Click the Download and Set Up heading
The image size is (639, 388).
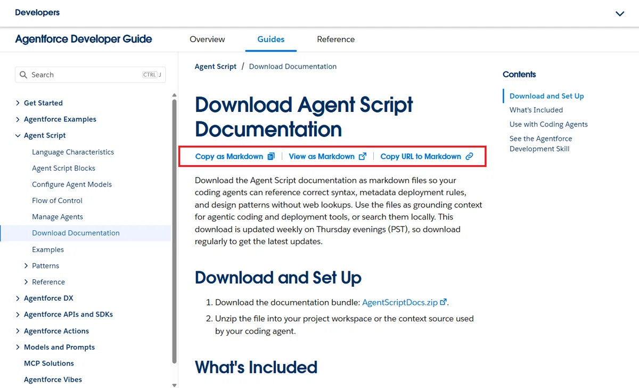pos(278,278)
